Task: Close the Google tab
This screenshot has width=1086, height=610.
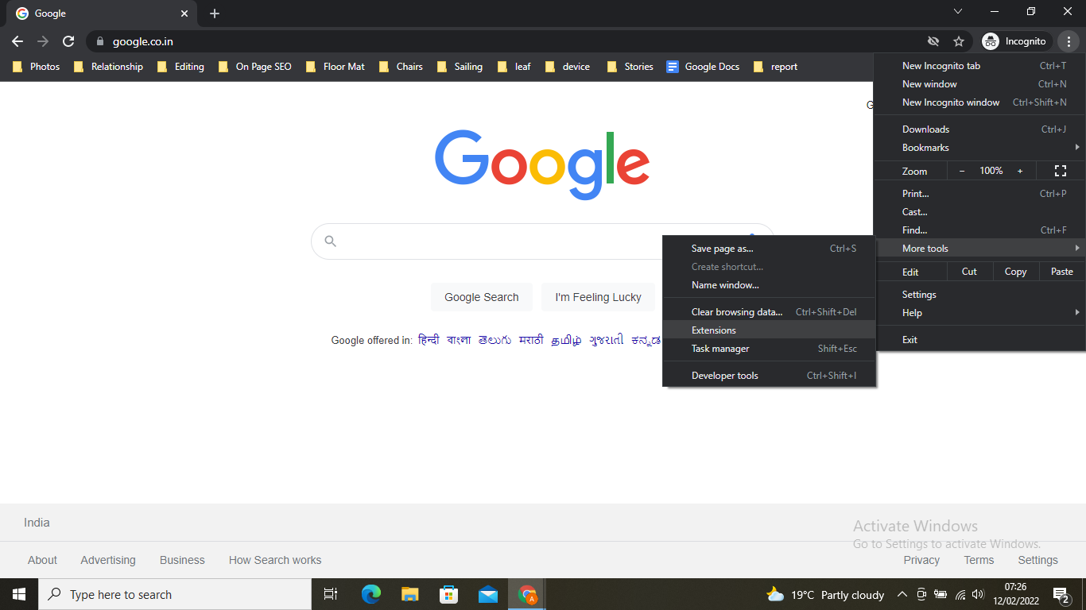Action: tap(184, 14)
